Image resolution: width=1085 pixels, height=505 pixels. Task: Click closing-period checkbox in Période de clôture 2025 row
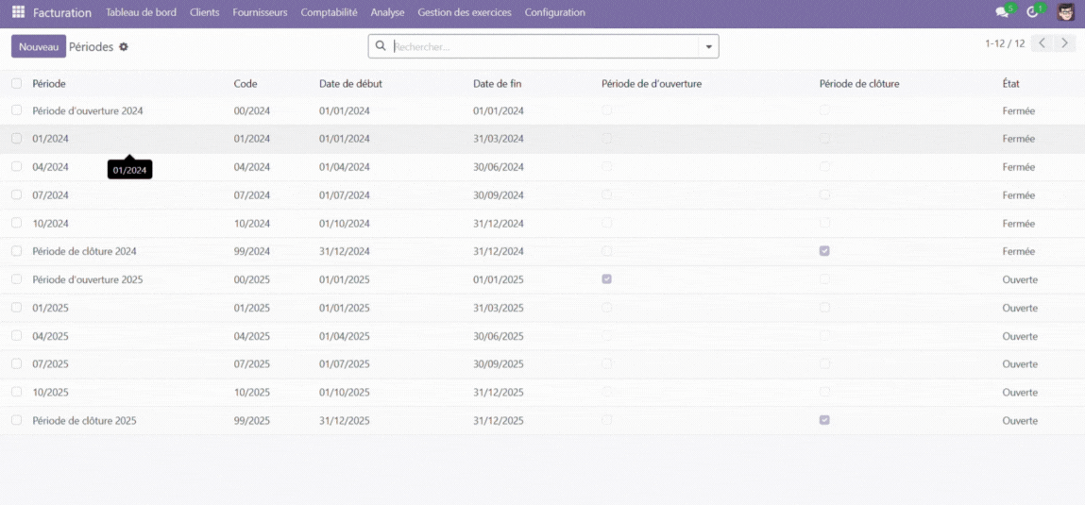(824, 420)
